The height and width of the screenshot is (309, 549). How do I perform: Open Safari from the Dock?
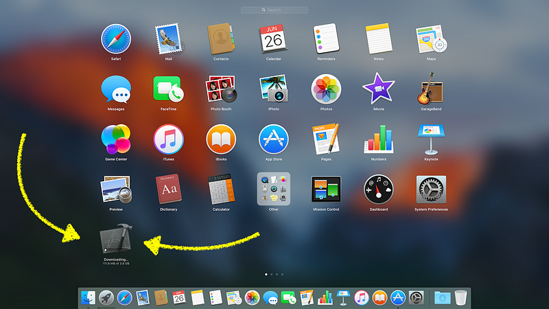[124, 298]
